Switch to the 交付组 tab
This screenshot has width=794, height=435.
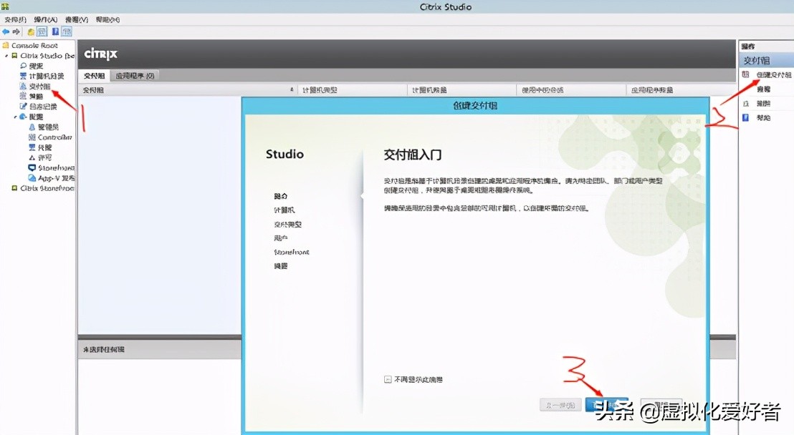tap(94, 76)
